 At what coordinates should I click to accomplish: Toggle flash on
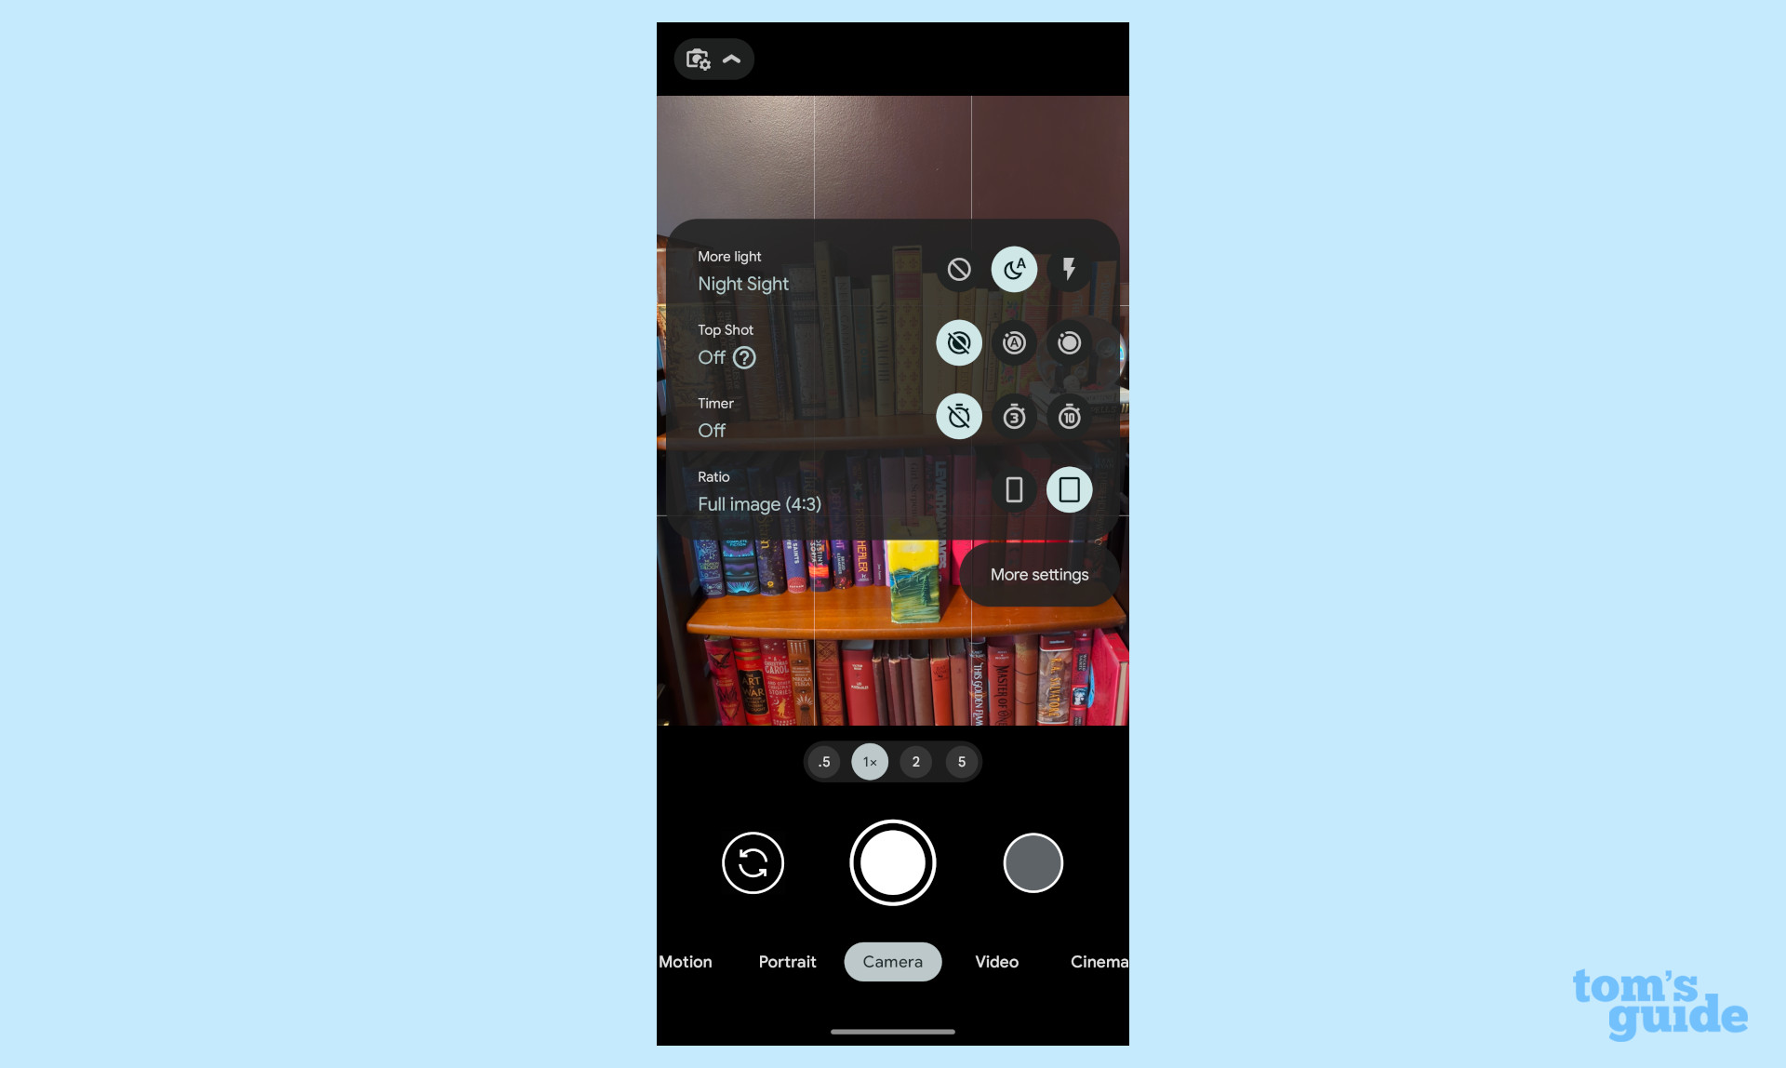pyautogui.click(x=1069, y=268)
